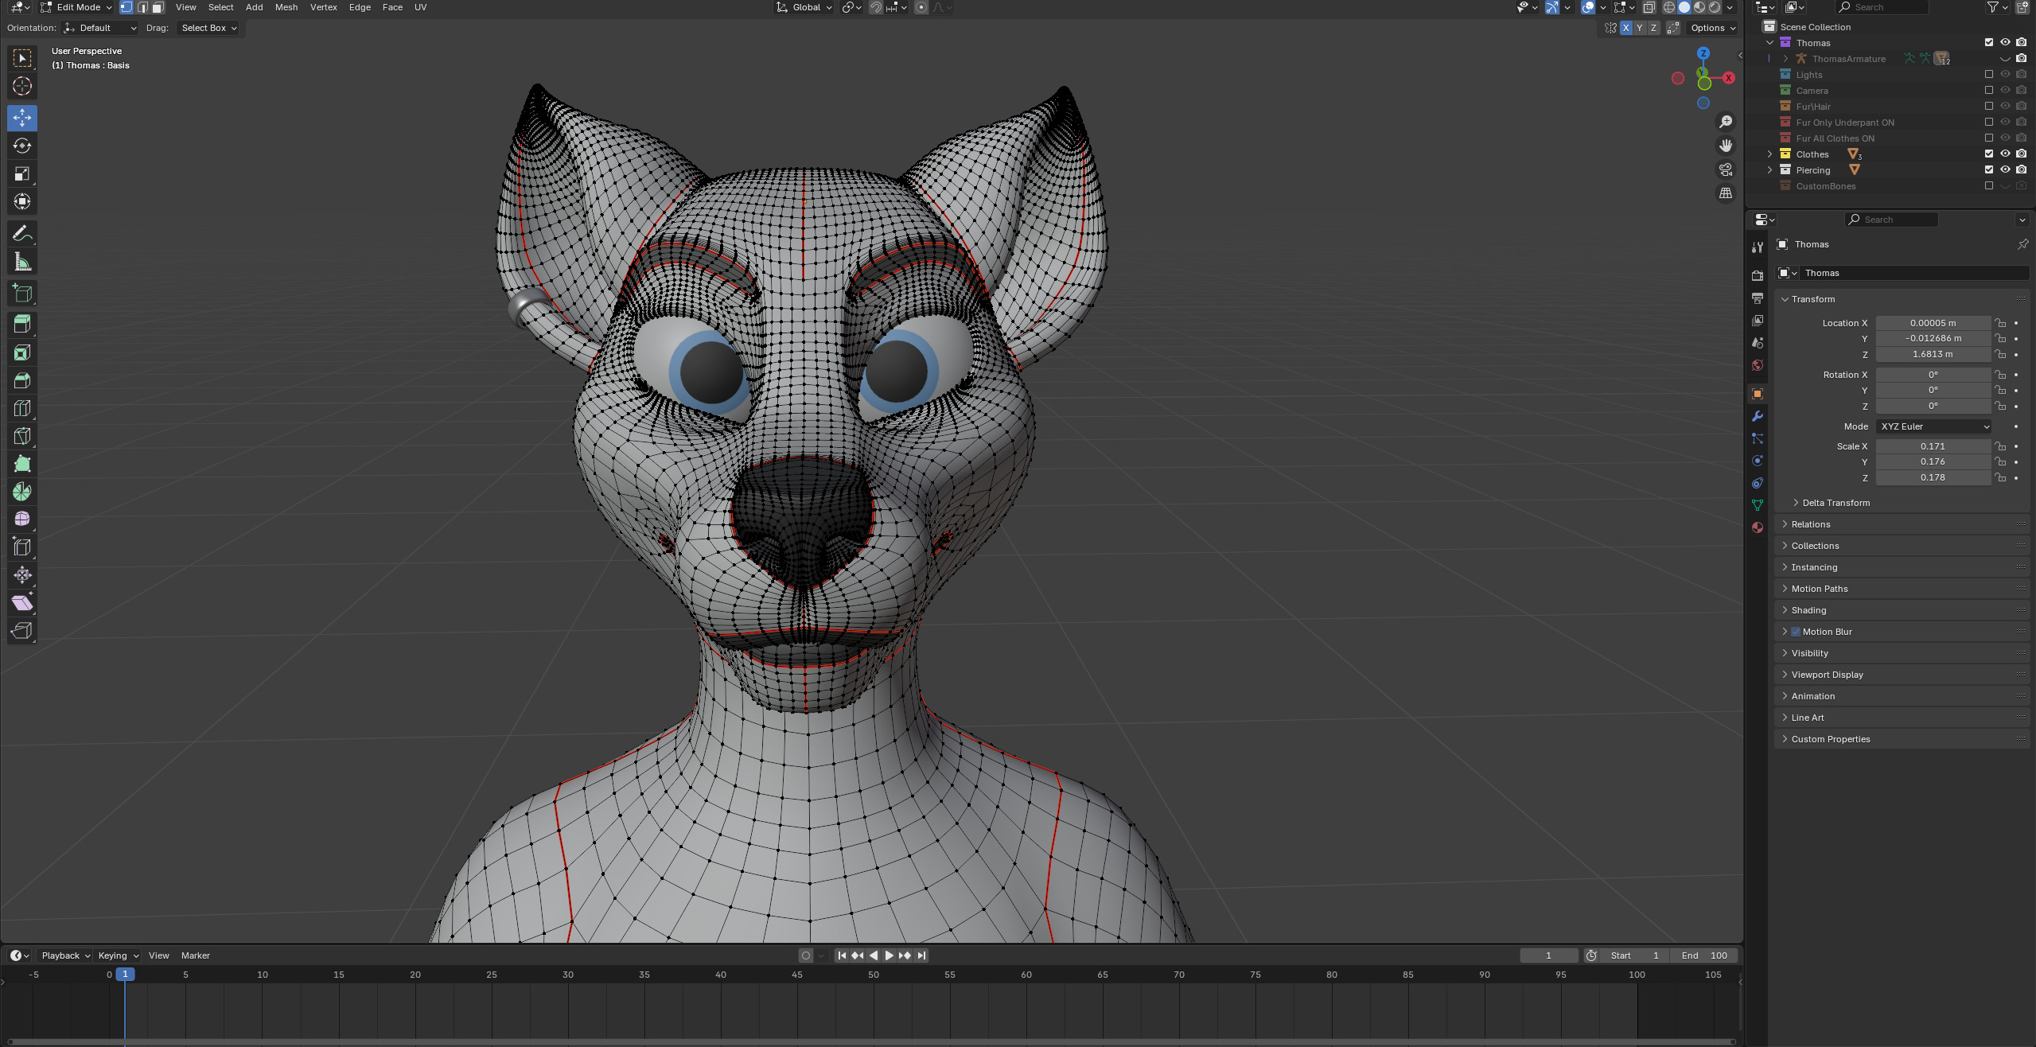
Task: Open the Edge menu
Action: 360,7
